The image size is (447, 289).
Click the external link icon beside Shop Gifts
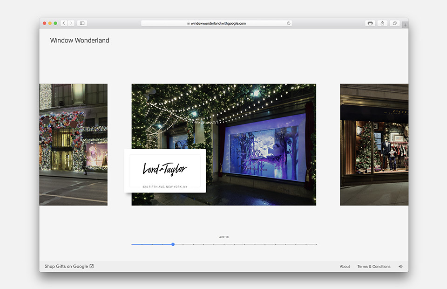[92, 266]
